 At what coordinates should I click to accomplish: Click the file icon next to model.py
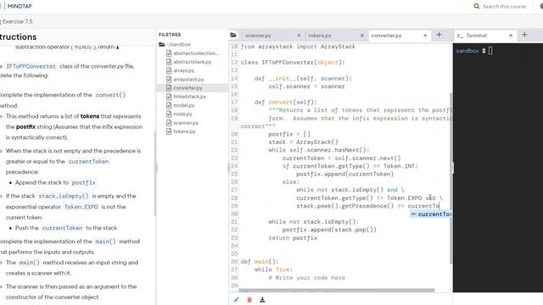(x=169, y=105)
